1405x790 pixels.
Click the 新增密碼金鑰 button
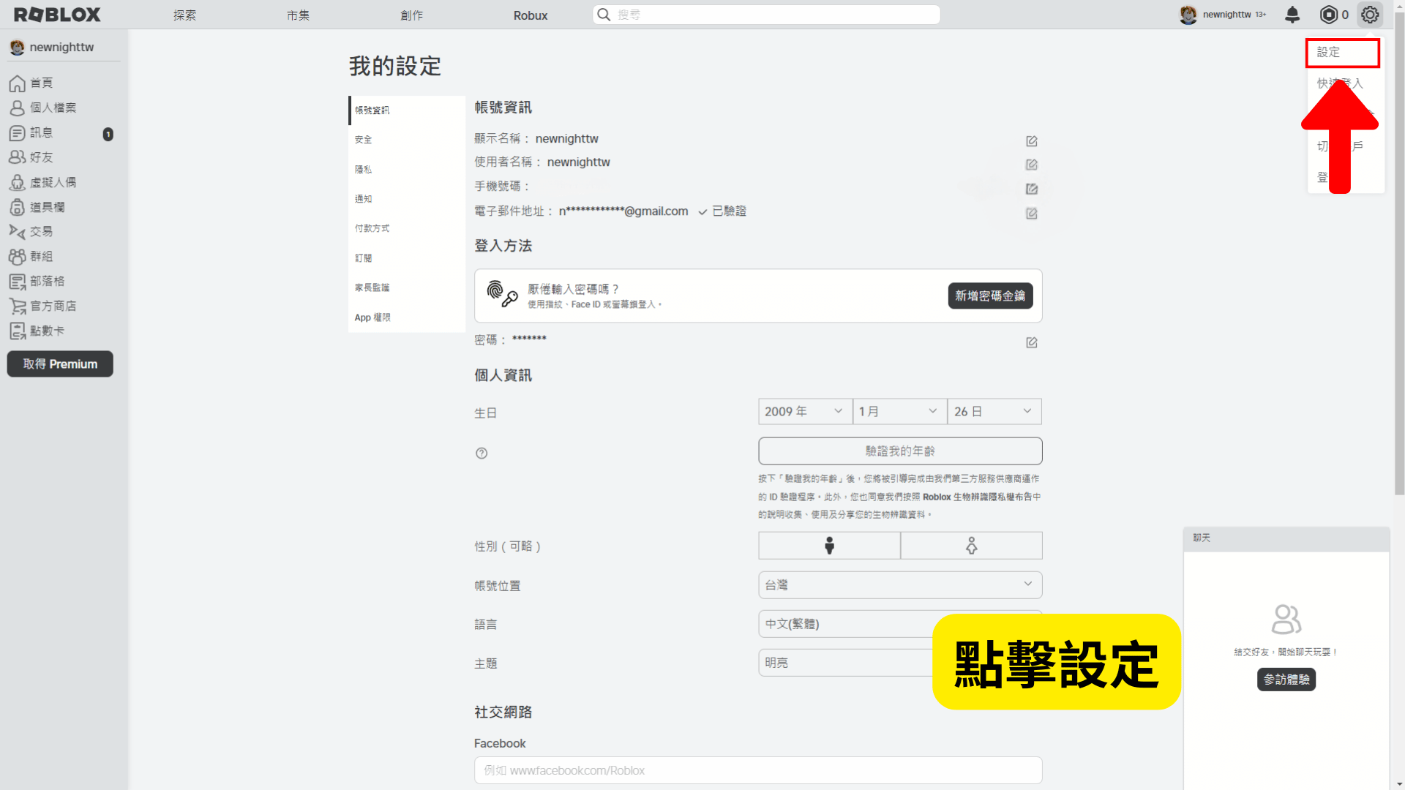point(990,296)
